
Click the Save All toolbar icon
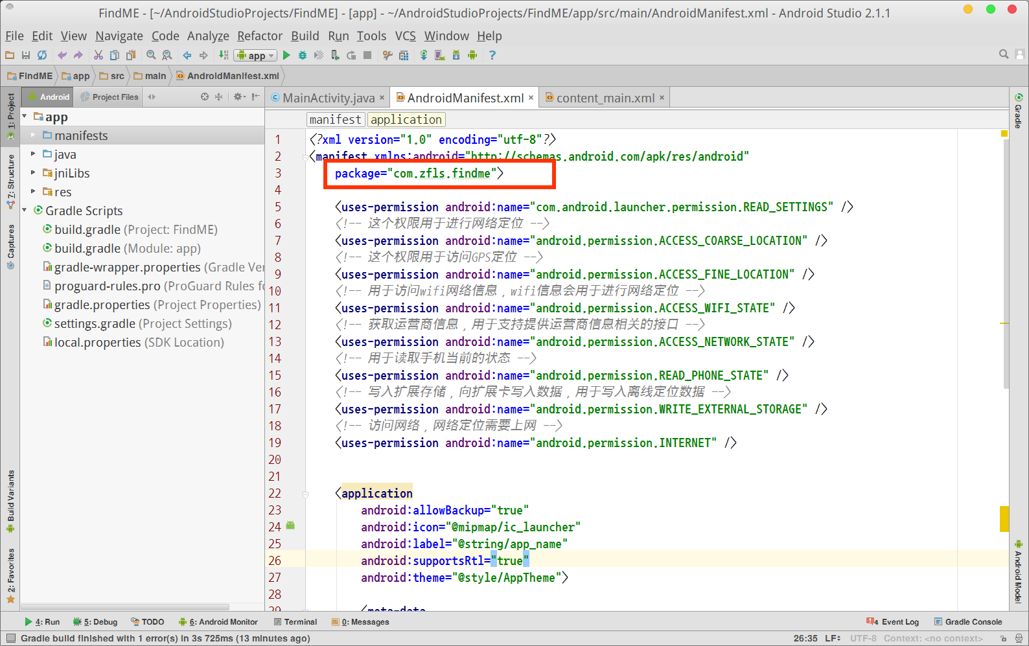tap(26, 55)
